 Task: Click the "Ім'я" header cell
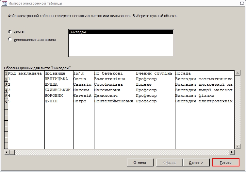[84, 73]
